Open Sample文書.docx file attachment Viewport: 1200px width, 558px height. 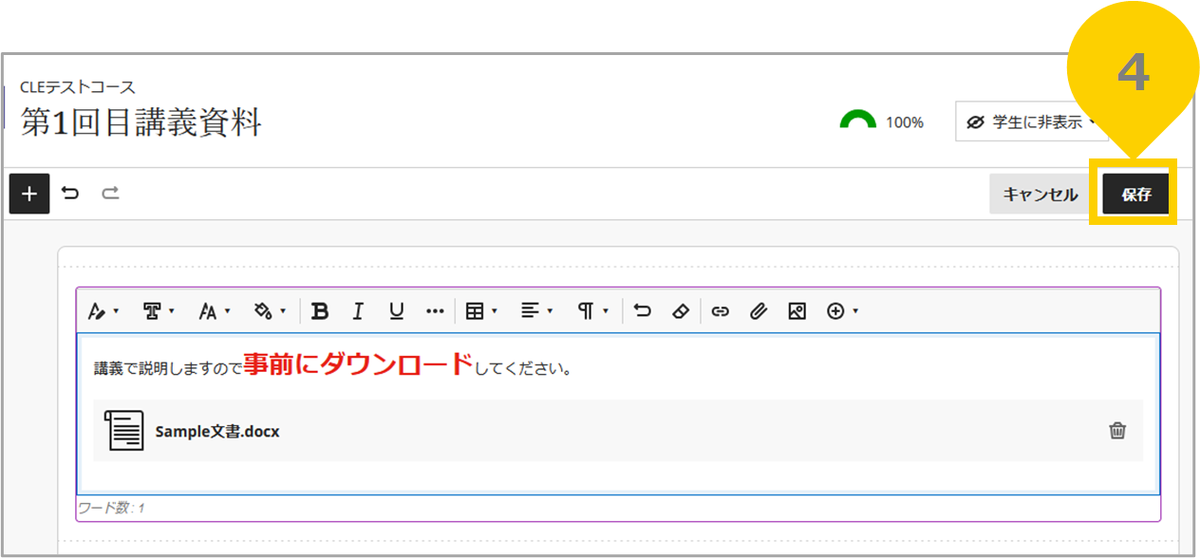pos(618,431)
